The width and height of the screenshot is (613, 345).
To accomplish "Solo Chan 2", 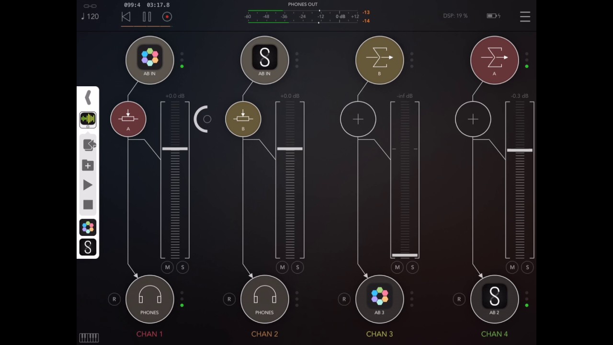I will point(297,267).
